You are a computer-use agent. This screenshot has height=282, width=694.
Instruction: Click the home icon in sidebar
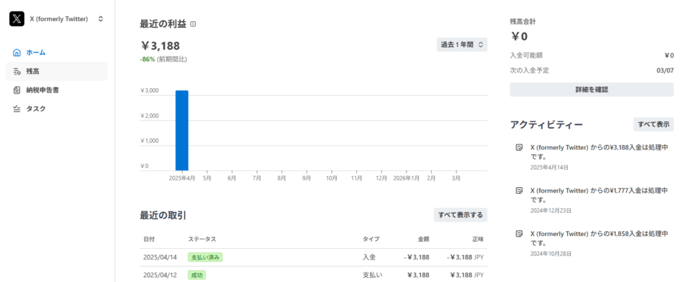pos(17,52)
